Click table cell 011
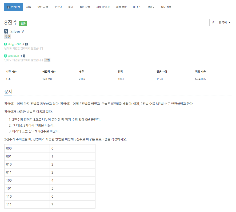236x212 pixels. click(x=27, y=172)
